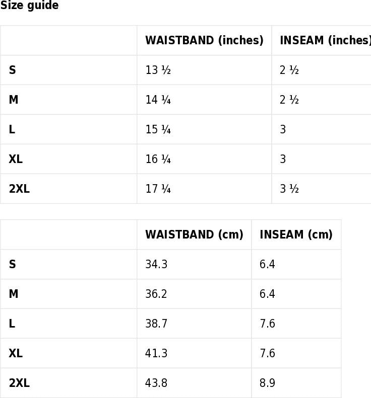Click the Size guide heading
The image size is (371, 398).
coord(29,6)
